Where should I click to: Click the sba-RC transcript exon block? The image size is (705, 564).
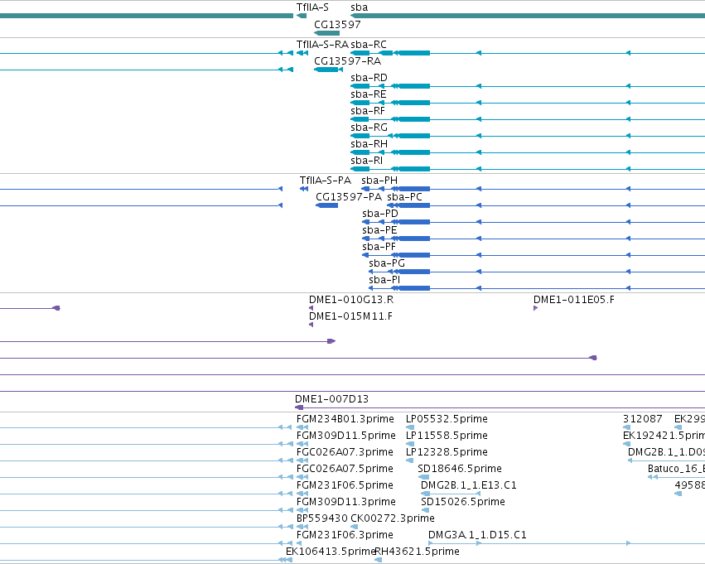point(413,53)
